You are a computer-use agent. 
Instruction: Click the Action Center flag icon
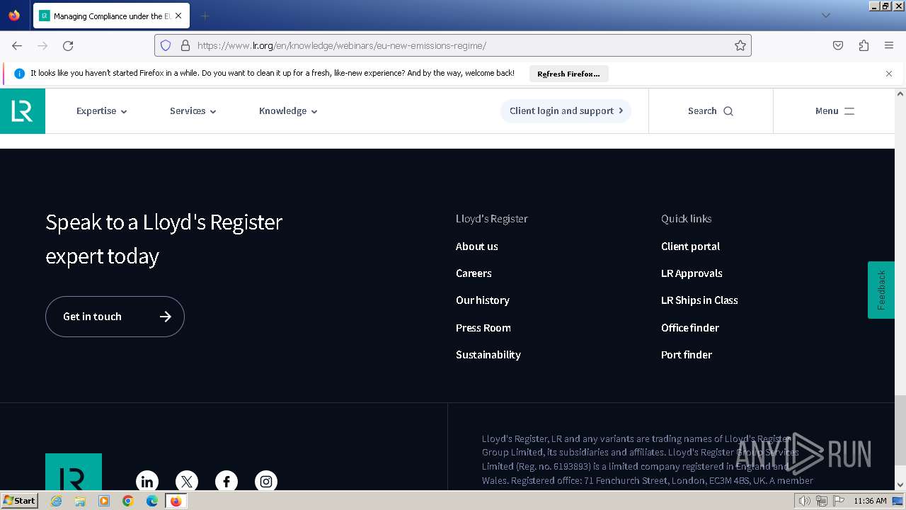[839, 501]
